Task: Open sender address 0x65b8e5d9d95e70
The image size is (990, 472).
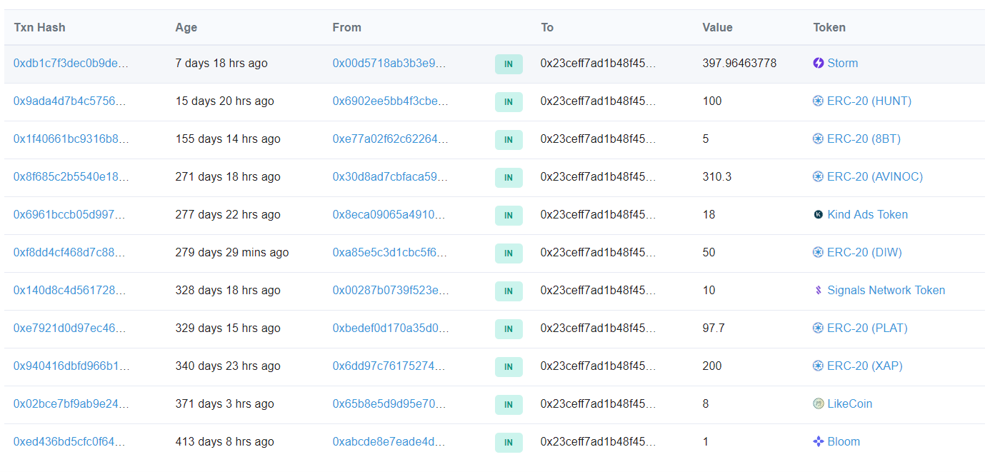Action: click(x=389, y=403)
